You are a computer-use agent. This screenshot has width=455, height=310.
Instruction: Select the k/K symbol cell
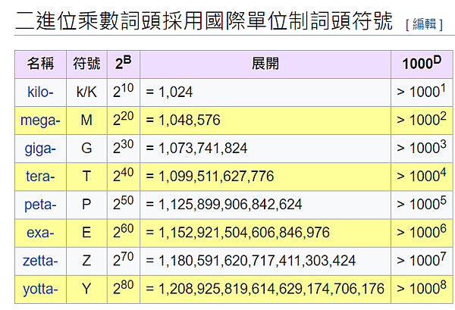click(86, 92)
